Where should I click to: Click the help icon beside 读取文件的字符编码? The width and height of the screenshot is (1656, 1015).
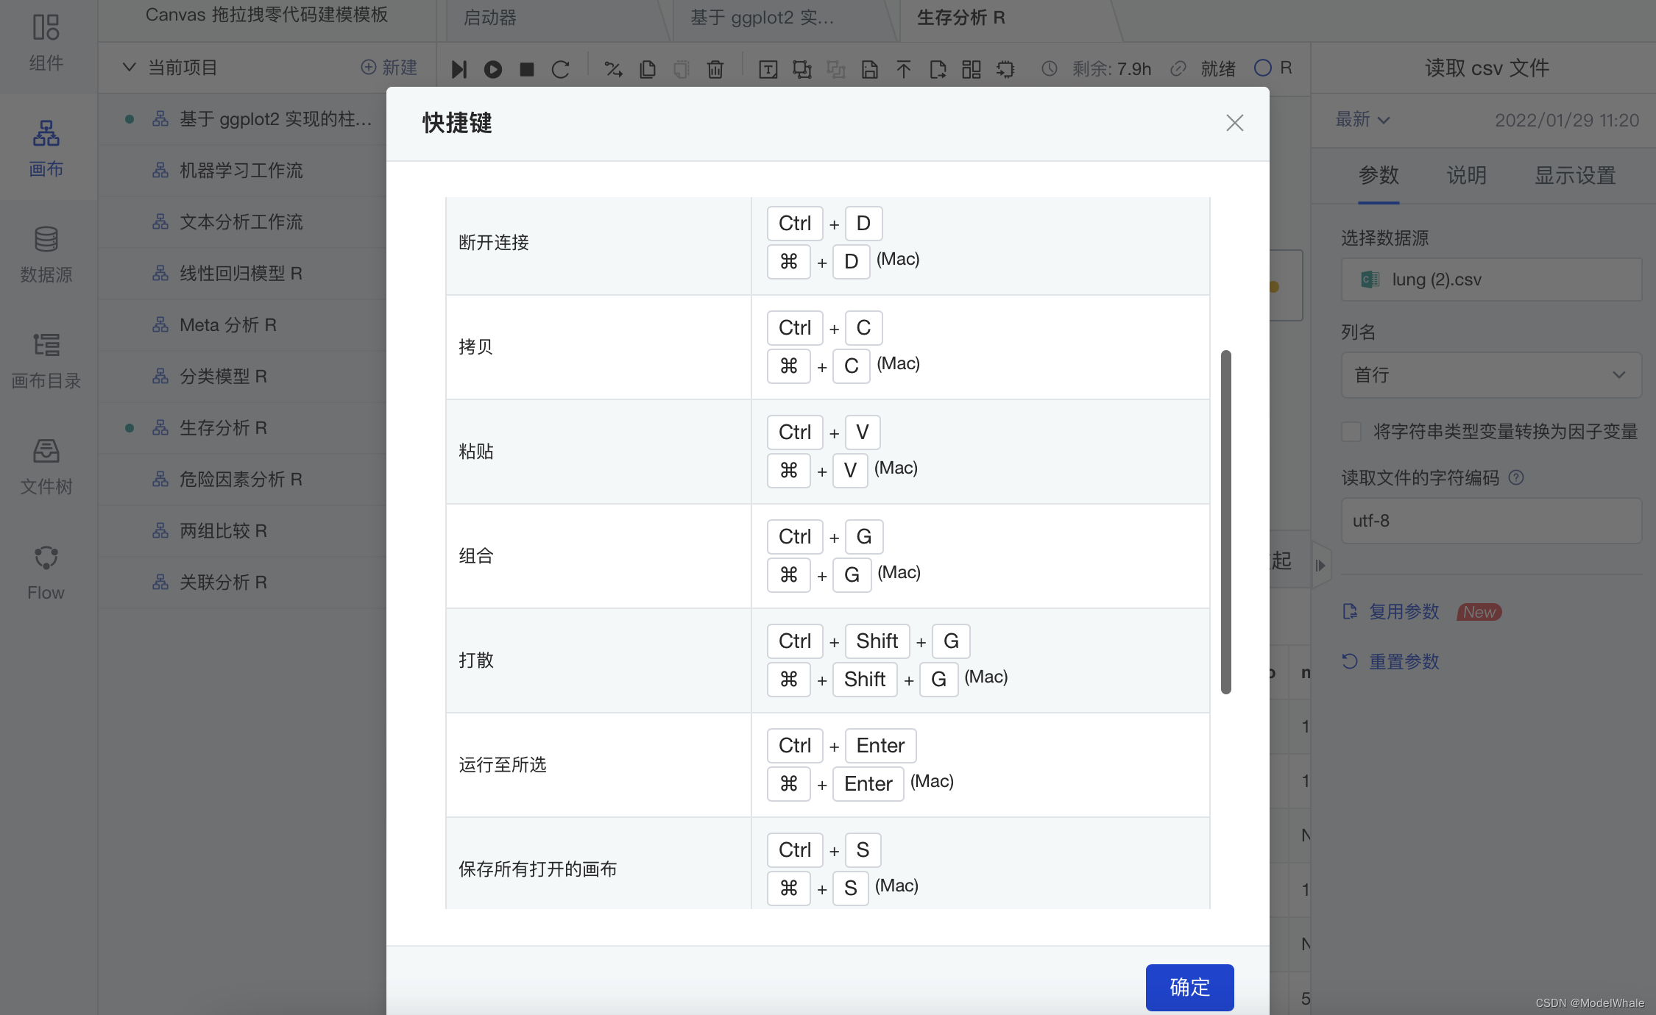pyautogui.click(x=1516, y=477)
